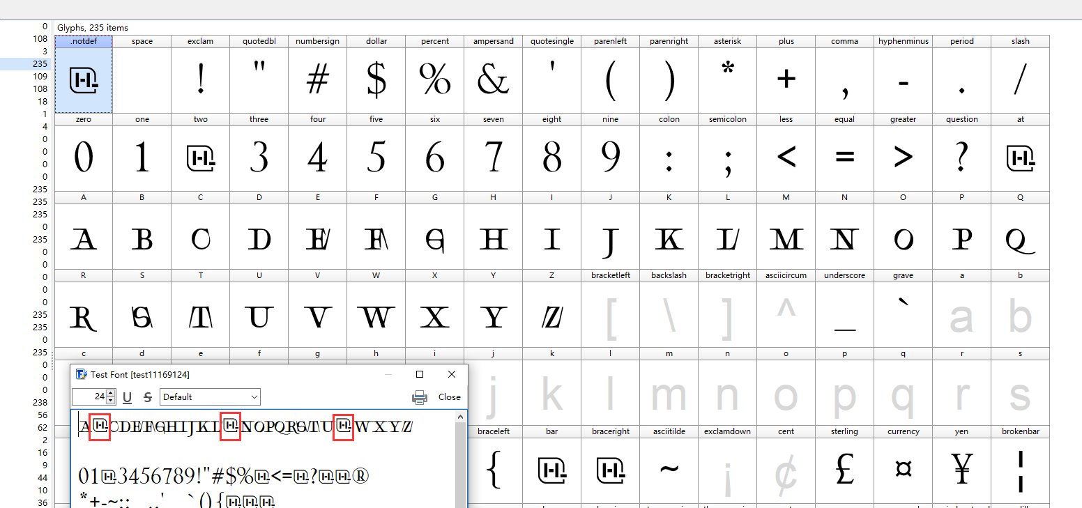Select the equal glyph cell
This screenshot has width=1082, height=508.
[845, 153]
